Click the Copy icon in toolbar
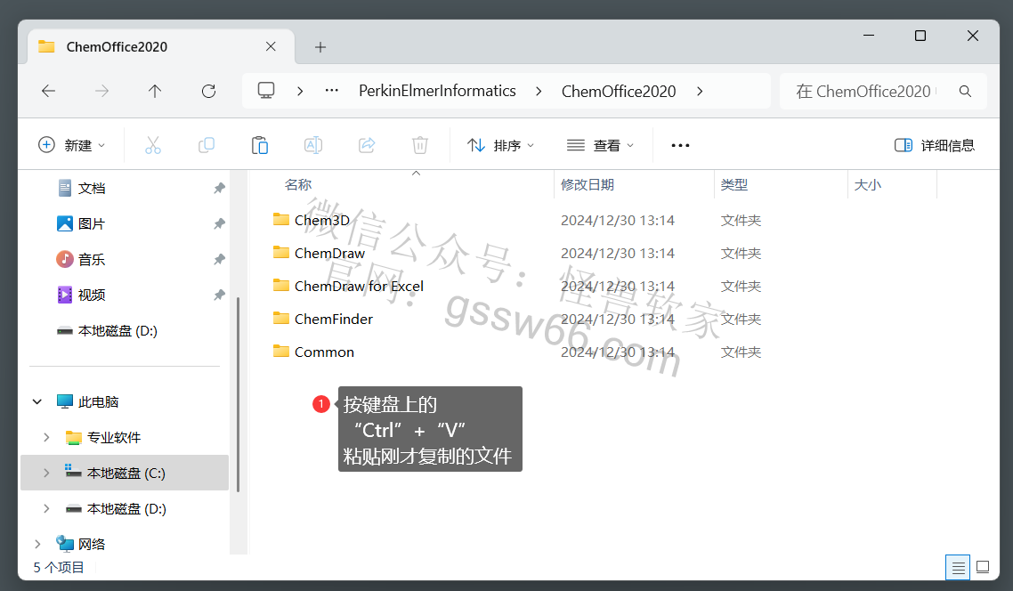1013x591 pixels. coord(207,145)
